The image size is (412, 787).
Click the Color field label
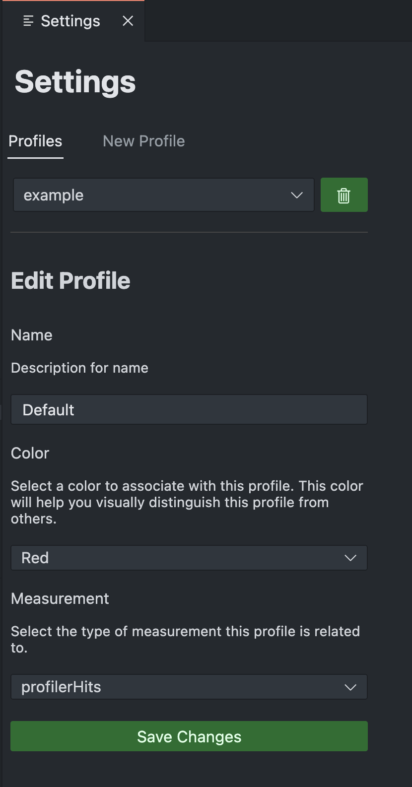coord(30,454)
